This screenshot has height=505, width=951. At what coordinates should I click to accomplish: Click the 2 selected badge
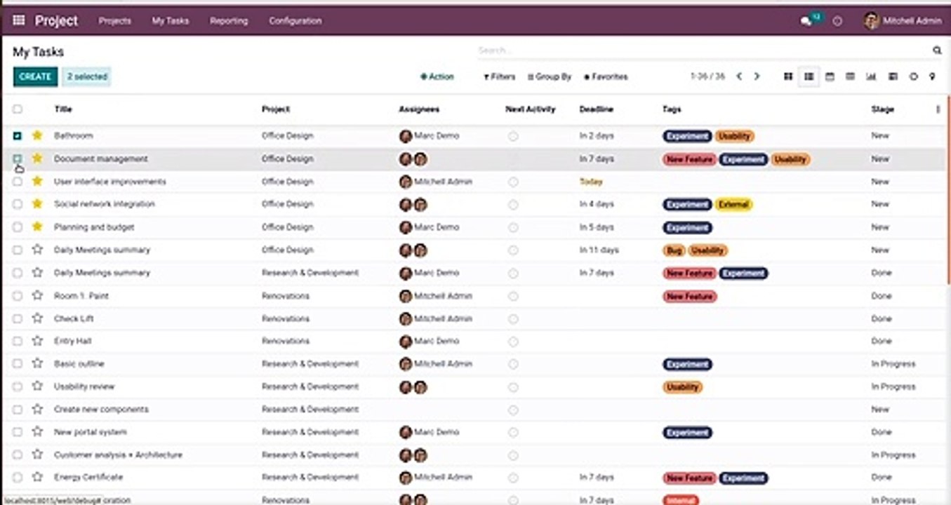click(87, 76)
